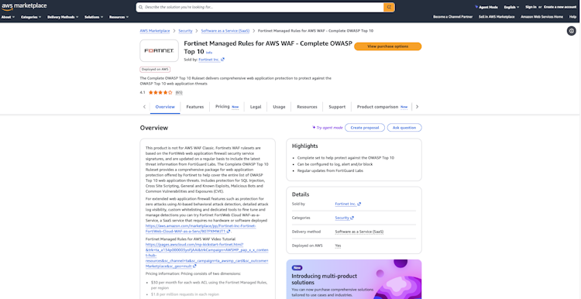Open the About dropdown menu
This screenshot has width=581, height=299.
[8, 17]
